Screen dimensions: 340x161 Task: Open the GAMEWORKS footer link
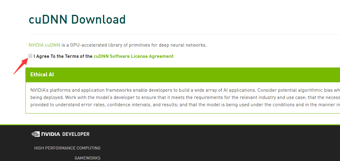coord(87,158)
